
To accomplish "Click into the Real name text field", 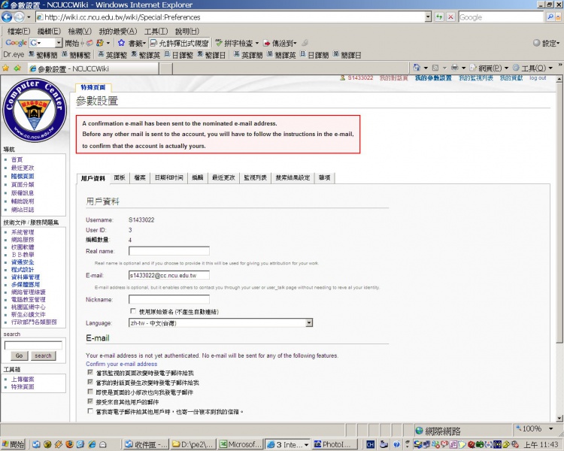I will pyautogui.click(x=168, y=251).
